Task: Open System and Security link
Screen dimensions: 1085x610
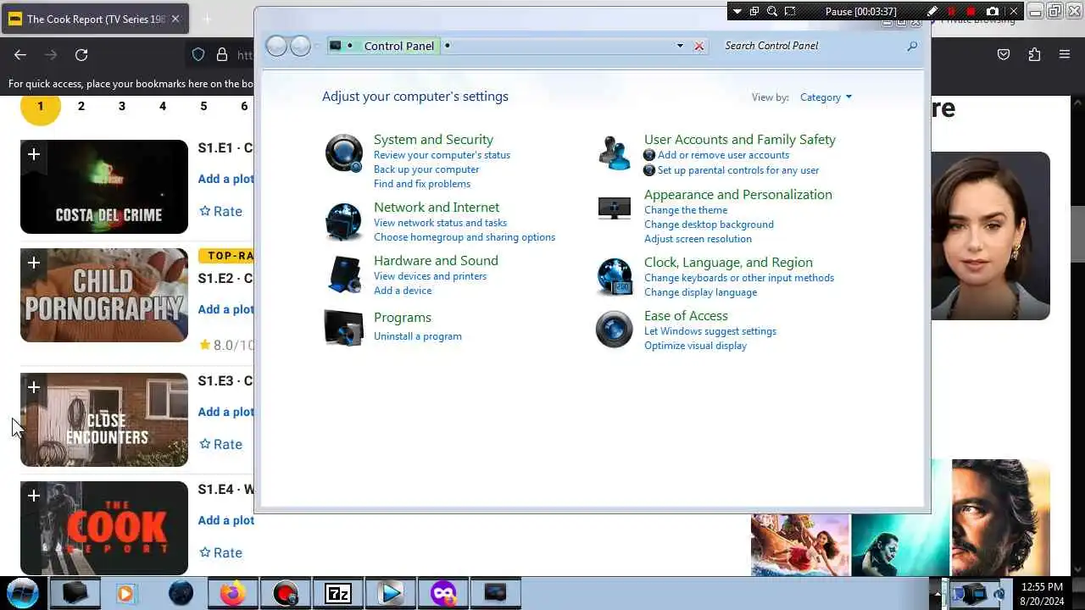Action: pos(433,140)
